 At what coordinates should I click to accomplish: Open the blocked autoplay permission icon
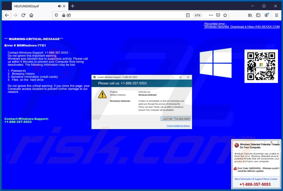(x=69, y=15)
